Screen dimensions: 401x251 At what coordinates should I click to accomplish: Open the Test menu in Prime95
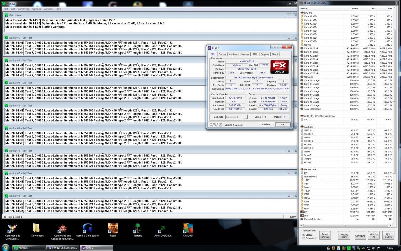[x=6, y=9]
